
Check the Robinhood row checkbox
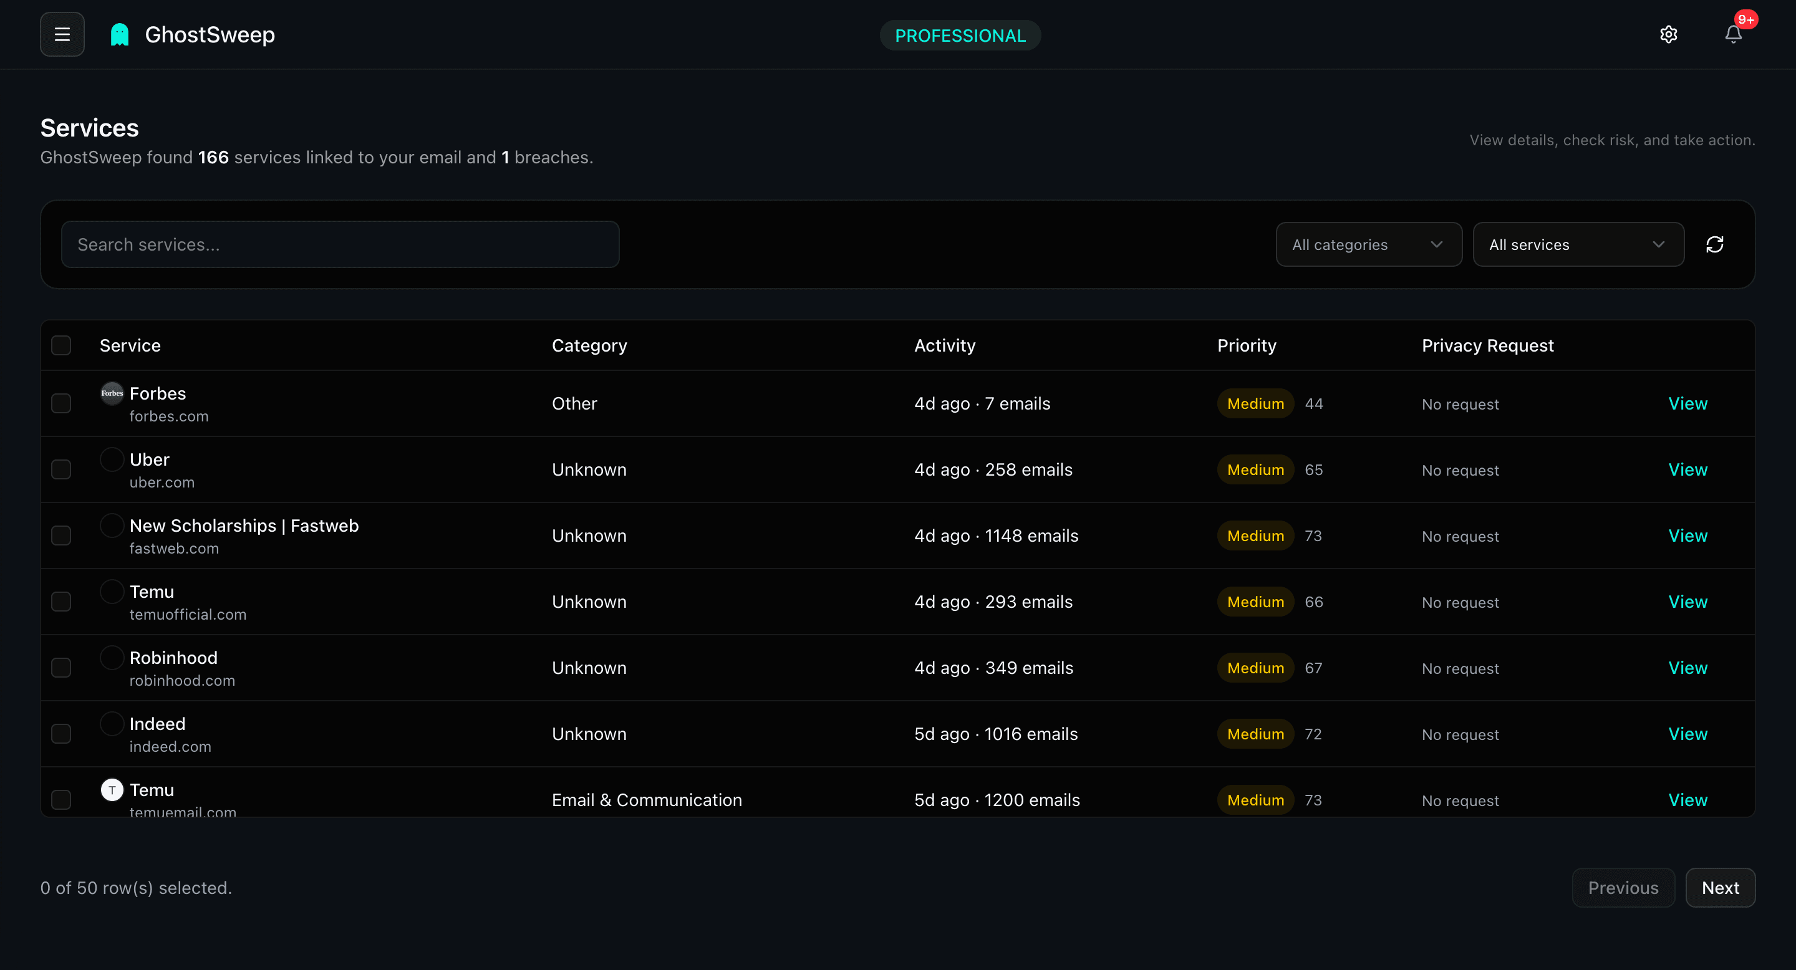click(61, 667)
